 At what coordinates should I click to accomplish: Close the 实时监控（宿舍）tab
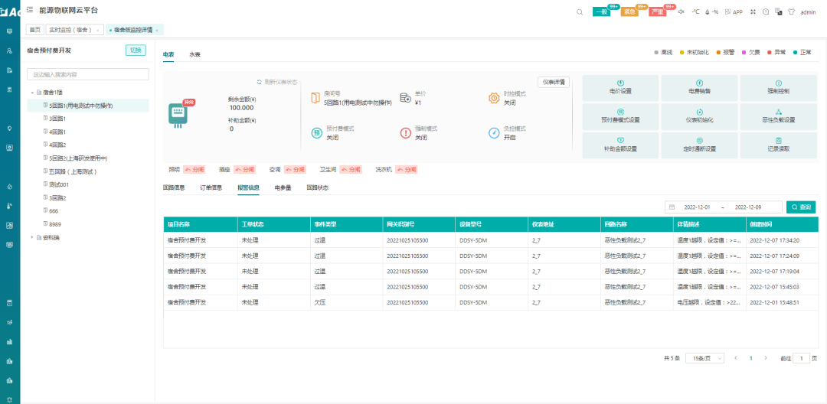tap(97, 31)
